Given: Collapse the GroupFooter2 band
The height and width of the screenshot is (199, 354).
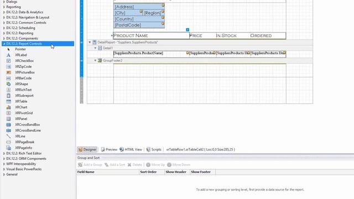Looking at the screenshot, I should 95,60.
